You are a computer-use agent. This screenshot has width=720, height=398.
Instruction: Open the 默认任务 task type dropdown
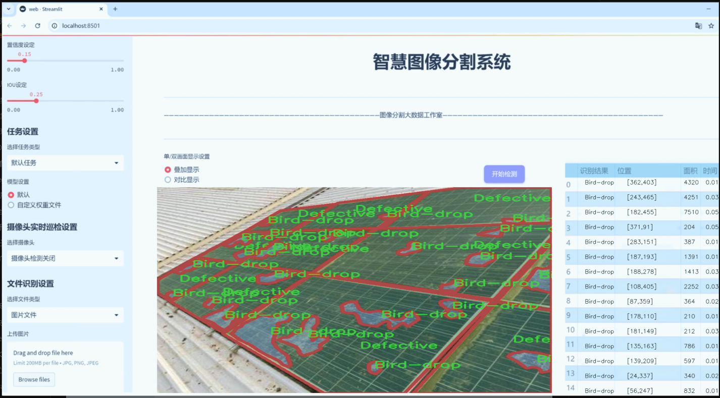pos(65,163)
